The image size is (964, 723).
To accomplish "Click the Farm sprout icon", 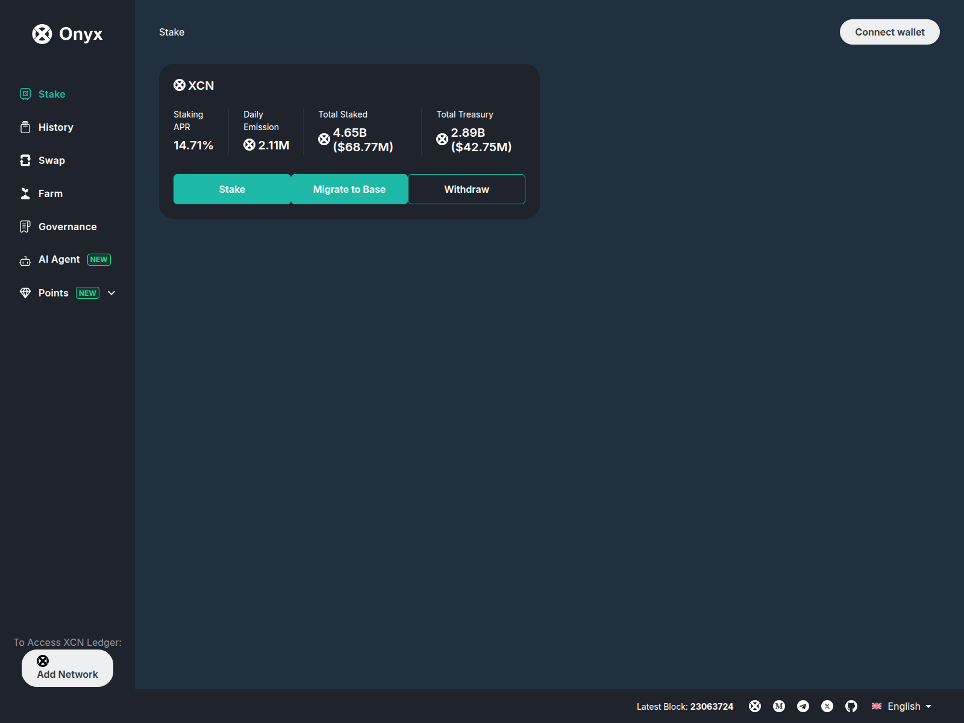I will tap(25, 193).
